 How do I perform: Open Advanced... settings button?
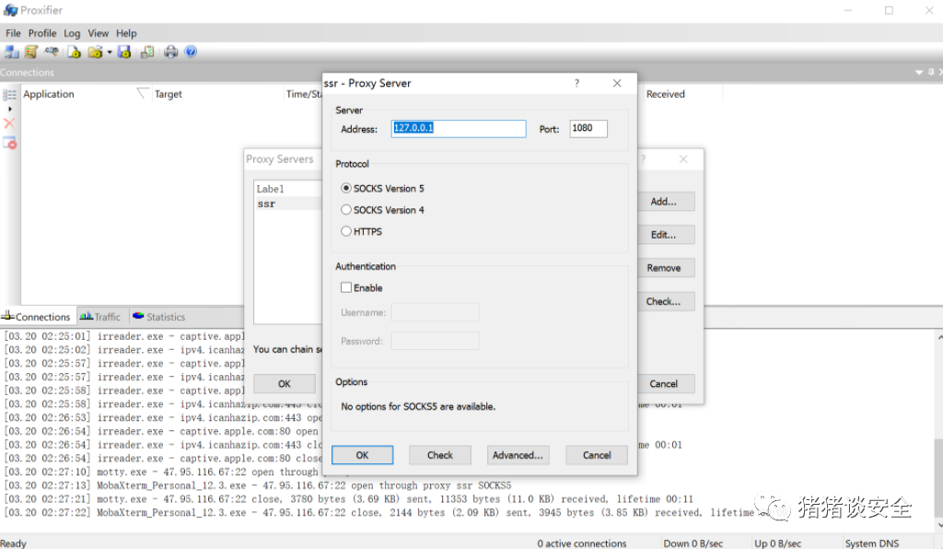click(518, 455)
